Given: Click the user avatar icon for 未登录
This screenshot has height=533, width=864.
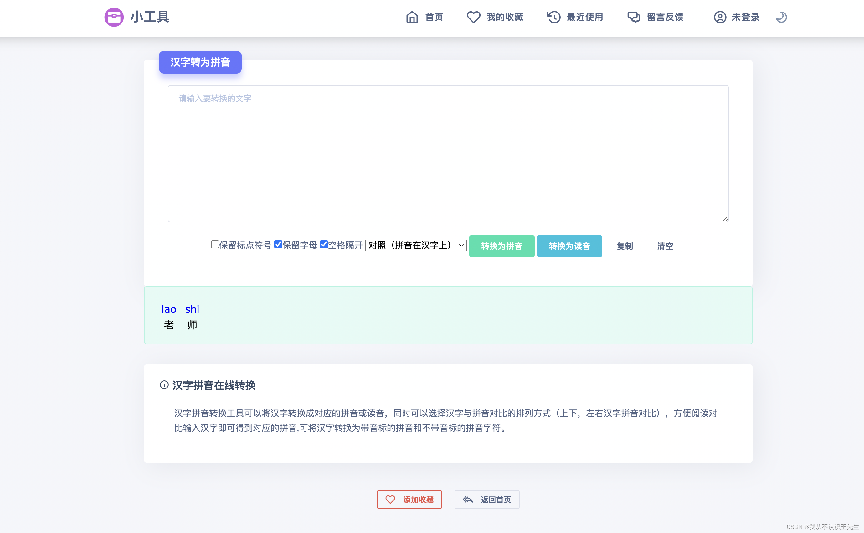Looking at the screenshot, I should point(720,17).
